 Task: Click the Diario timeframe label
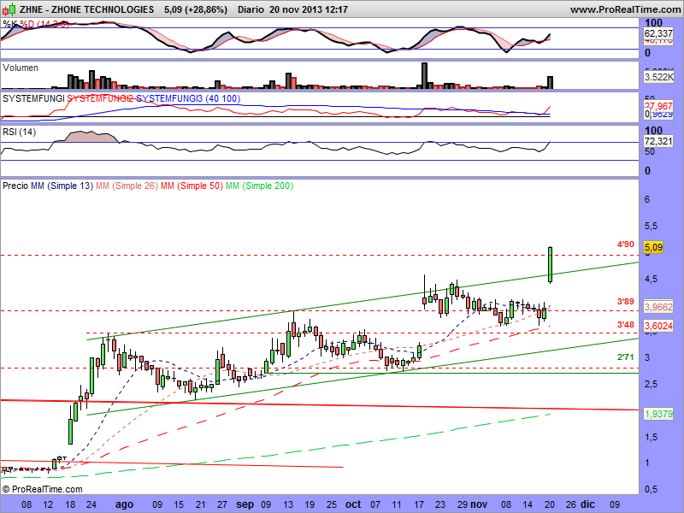(x=251, y=9)
